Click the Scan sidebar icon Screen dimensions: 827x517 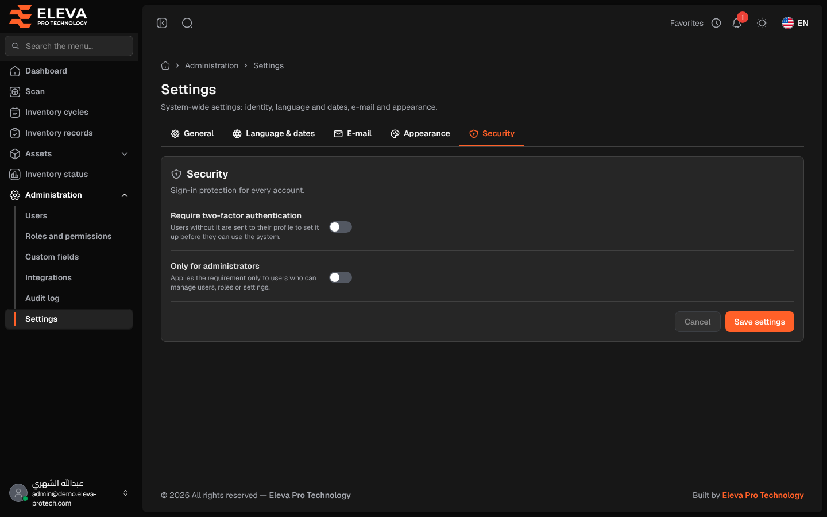(15, 91)
